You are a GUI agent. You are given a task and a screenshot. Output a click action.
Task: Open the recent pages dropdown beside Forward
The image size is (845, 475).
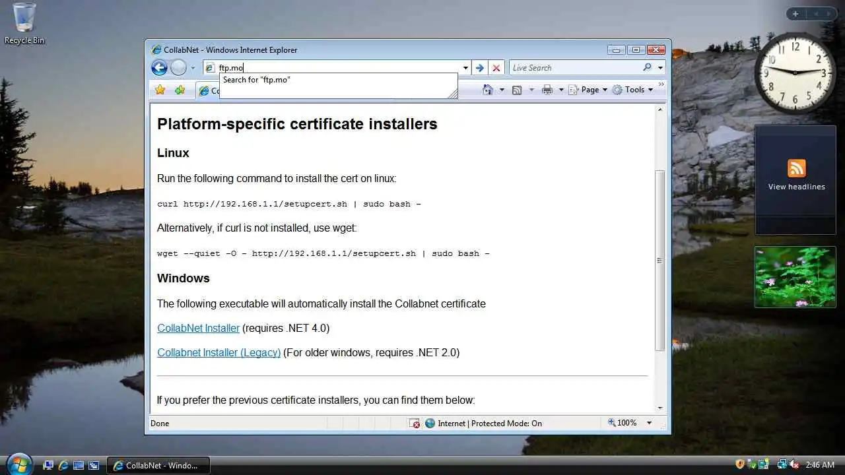point(193,68)
